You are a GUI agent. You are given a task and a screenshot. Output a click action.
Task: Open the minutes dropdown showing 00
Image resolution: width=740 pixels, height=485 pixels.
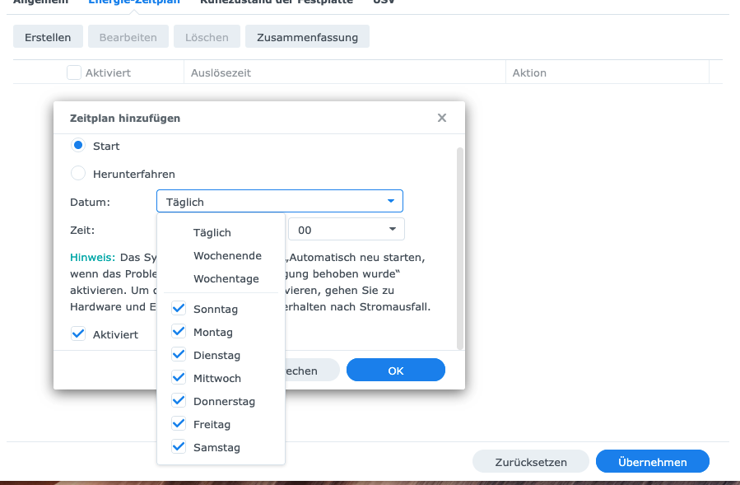[x=346, y=229]
